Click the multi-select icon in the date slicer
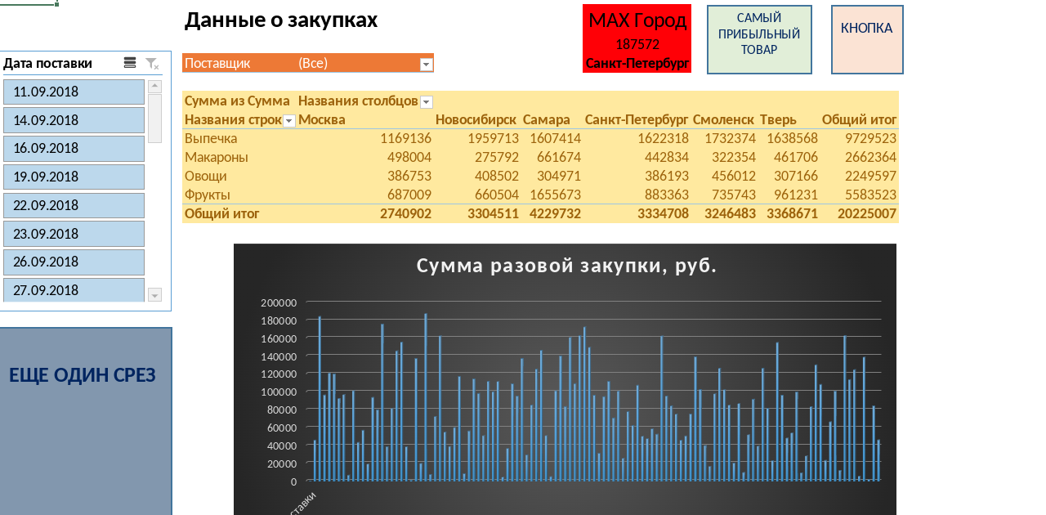 point(130,63)
